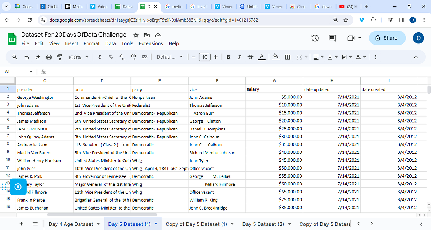Toggle strikethrough formatting
This screenshot has width=431, height=230.
coord(250,57)
